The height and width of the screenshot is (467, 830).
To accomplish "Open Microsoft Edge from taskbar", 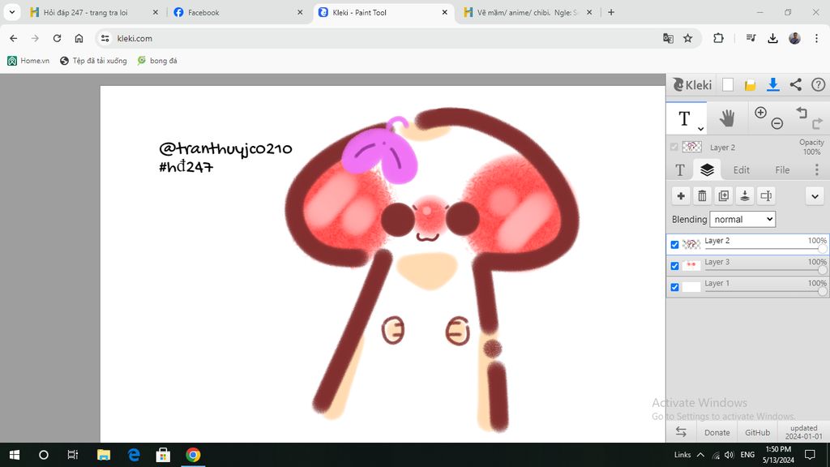I will (134, 455).
